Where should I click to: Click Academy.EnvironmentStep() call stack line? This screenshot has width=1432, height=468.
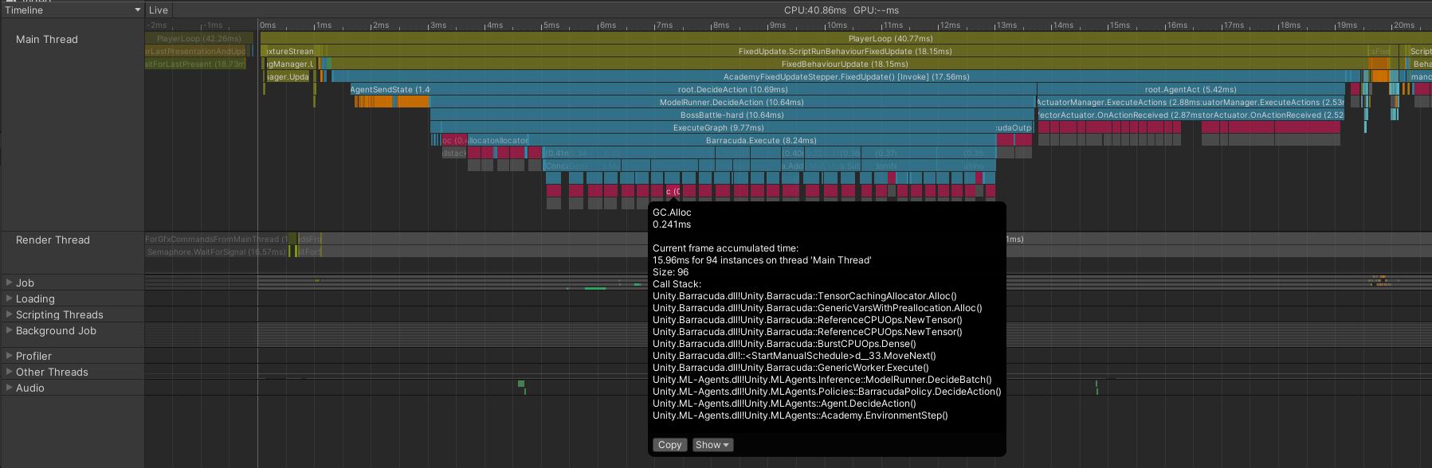[800, 415]
